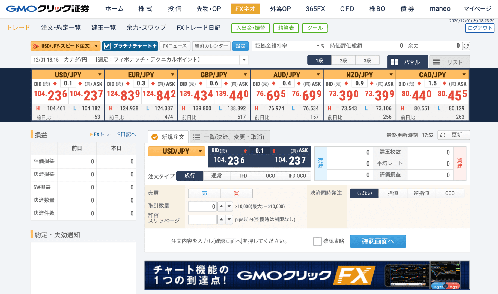Decrease 取引数量 with down arrow
498x294 pixels.
[x=229, y=206]
